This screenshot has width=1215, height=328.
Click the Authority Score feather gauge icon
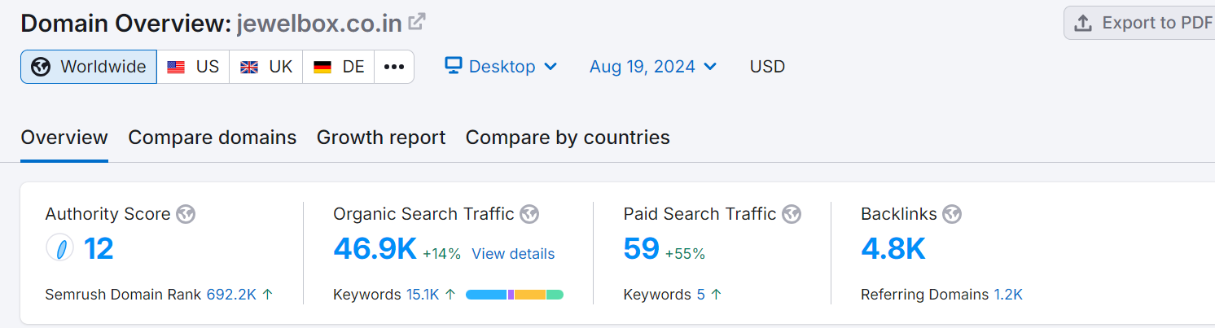pyautogui.click(x=60, y=248)
